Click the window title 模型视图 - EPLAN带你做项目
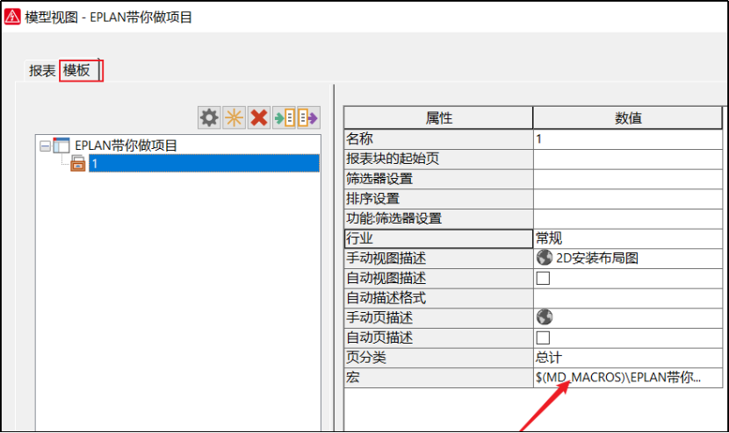 click(x=108, y=18)
